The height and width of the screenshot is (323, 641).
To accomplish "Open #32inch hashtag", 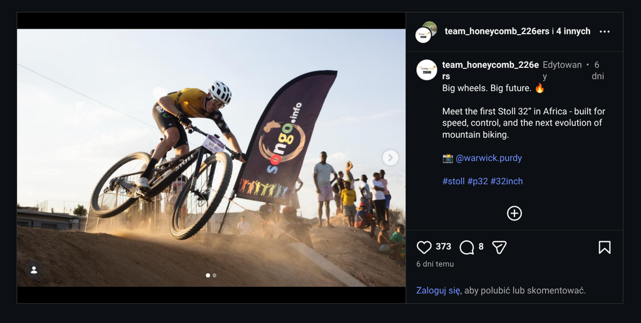I will click(506, 181).
